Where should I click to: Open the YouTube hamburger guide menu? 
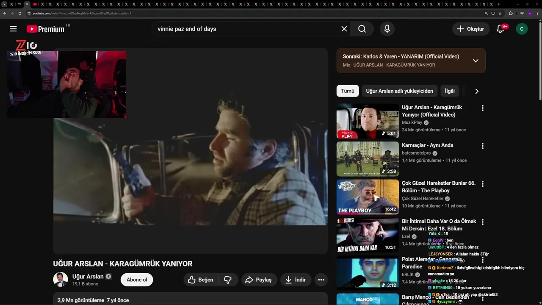pos(13,29)
